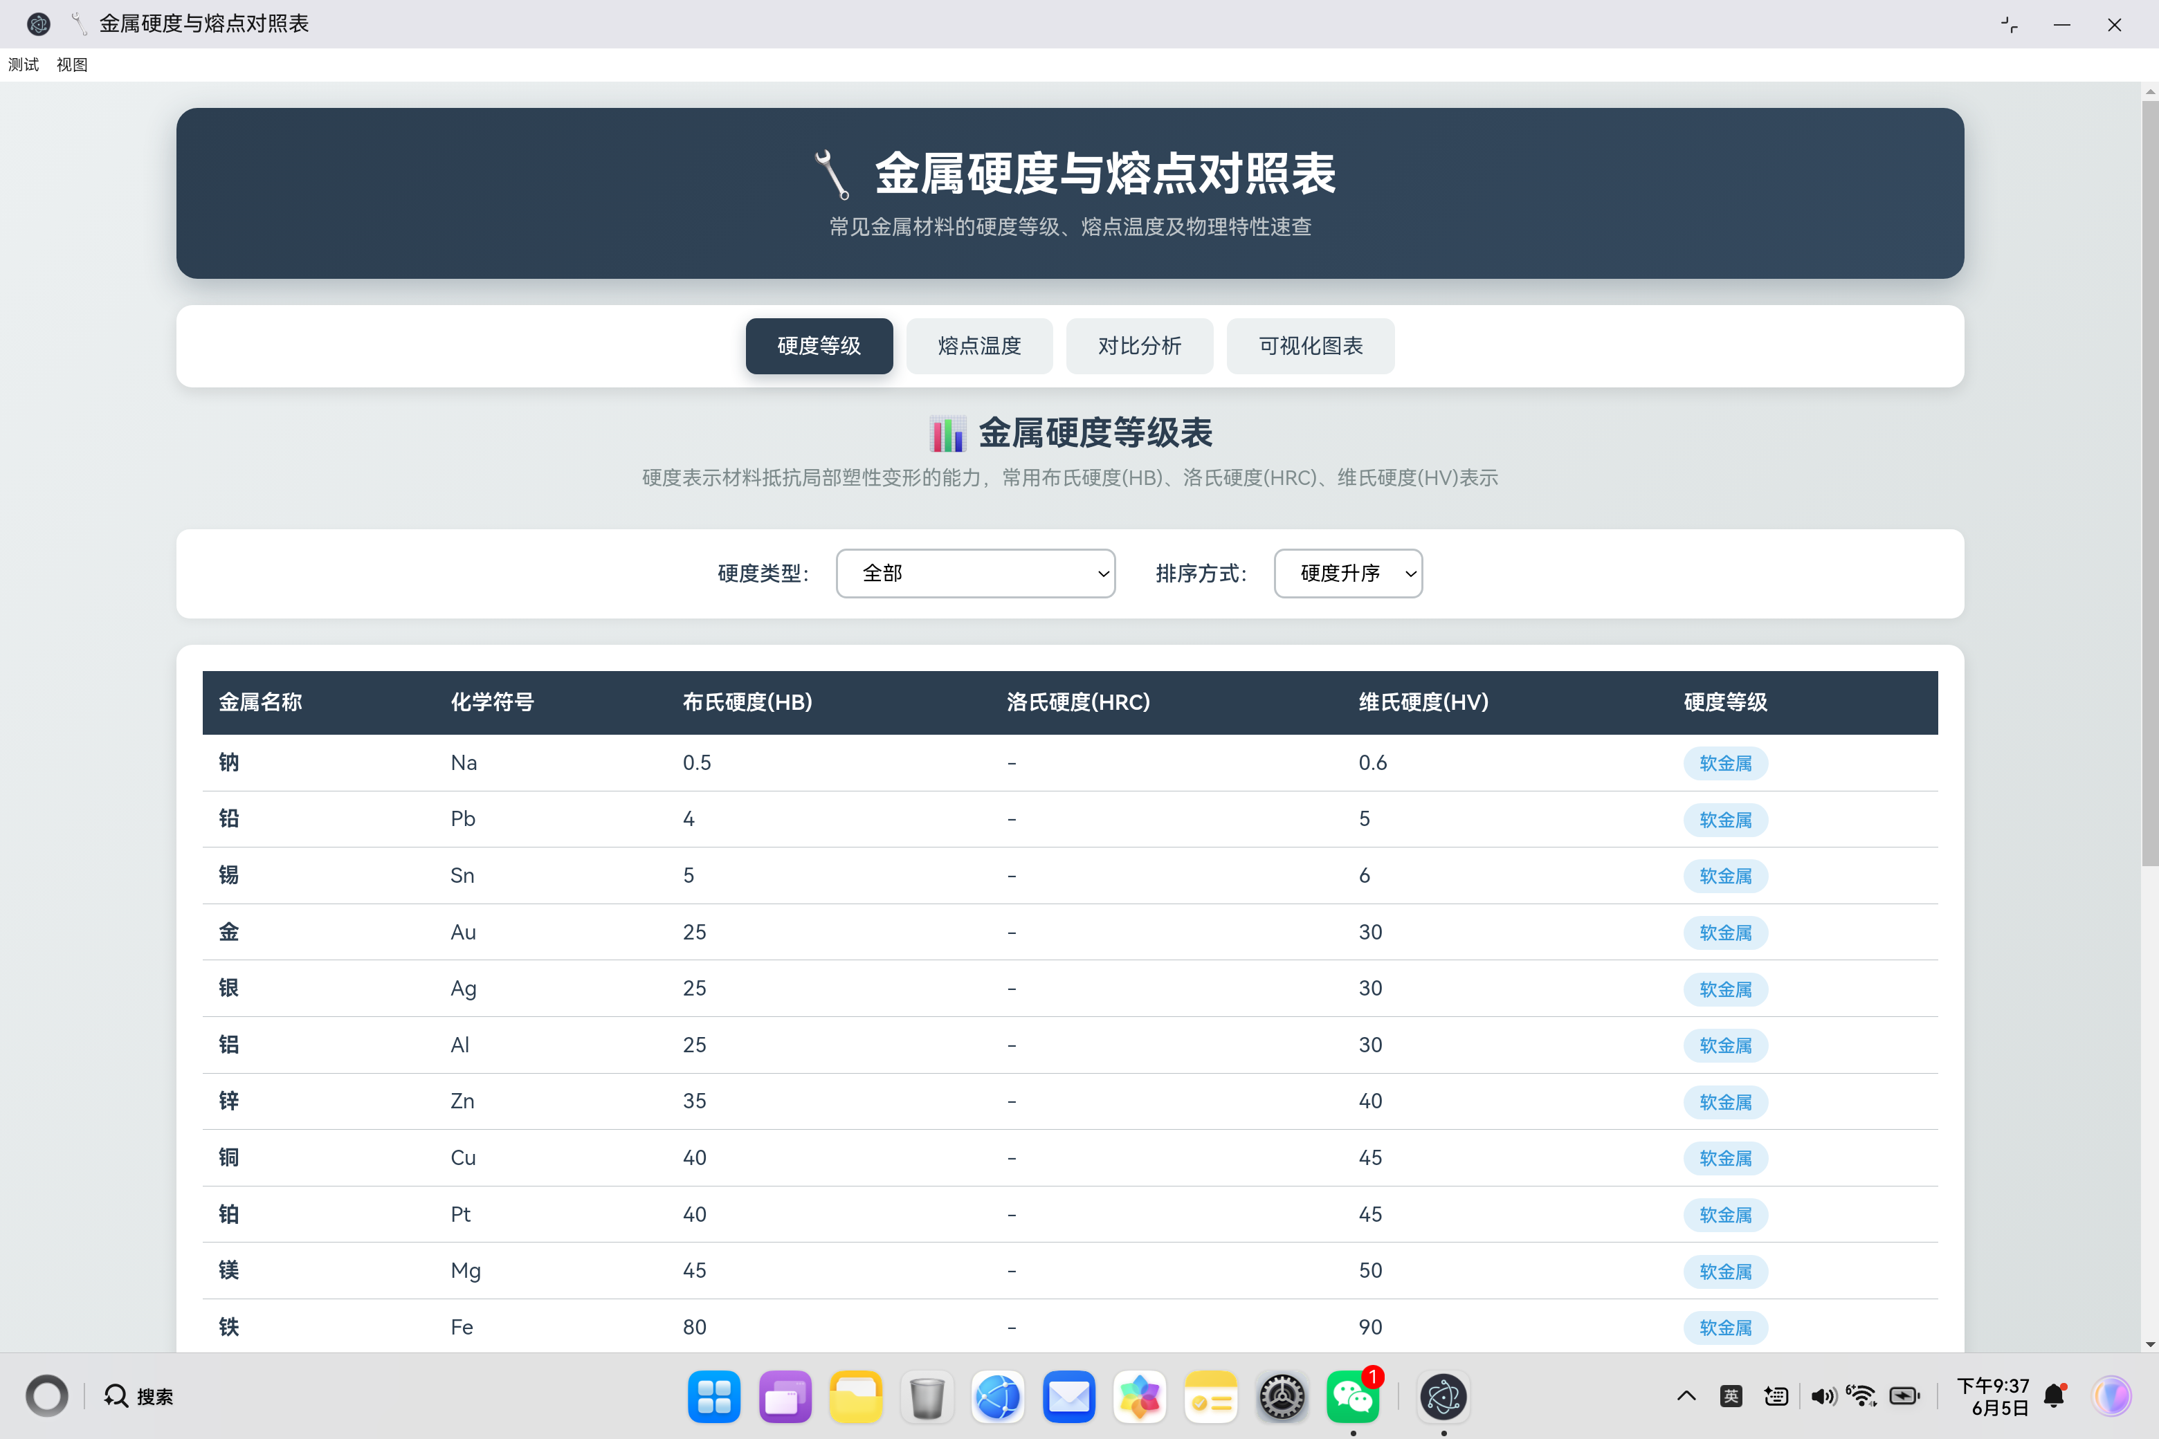Select the 钠 metal name cell
Viewport: 2159px width, 1439px height.
click(x=228, y=762)
